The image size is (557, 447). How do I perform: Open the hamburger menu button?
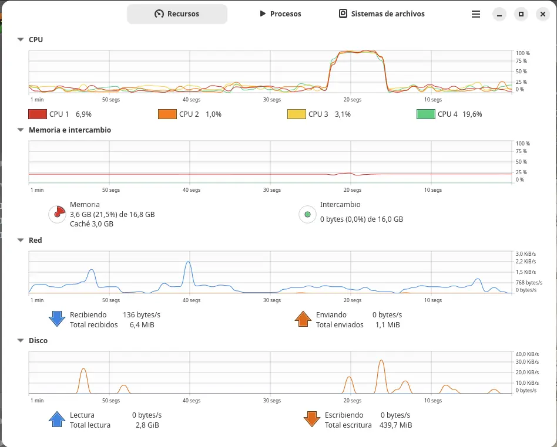[476, 14]
